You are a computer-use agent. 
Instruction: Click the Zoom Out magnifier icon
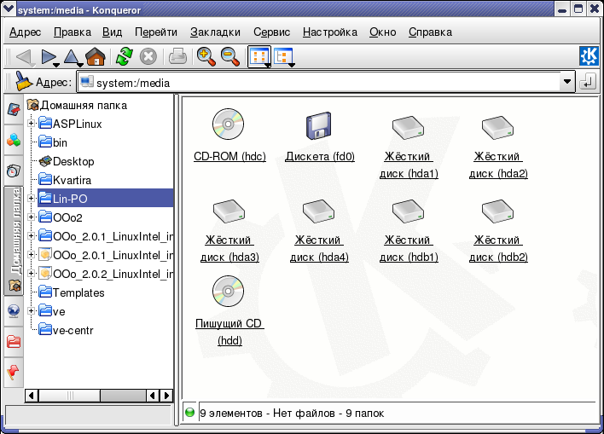point(229,57)
